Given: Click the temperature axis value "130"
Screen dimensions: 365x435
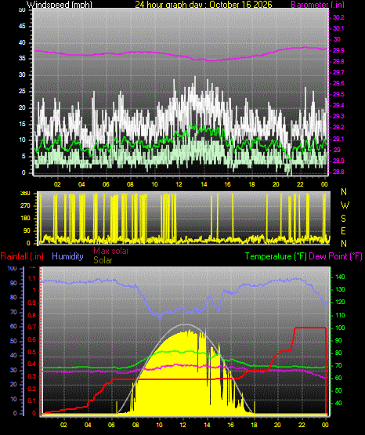Looking at the screenshot, I should click(340, 289).
